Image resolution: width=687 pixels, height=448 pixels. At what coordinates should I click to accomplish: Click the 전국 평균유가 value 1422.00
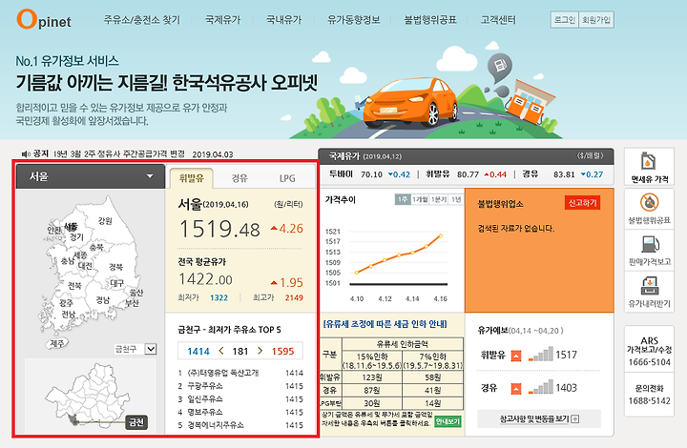pyautogui.click(x=205, y=279)
